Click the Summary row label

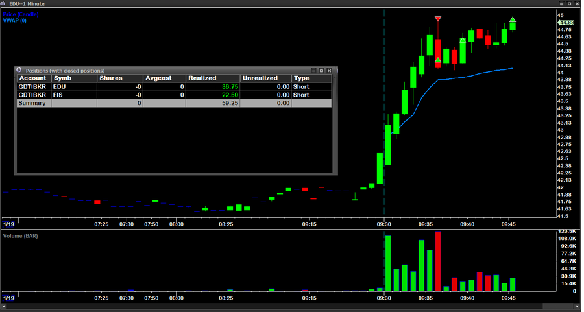pos(32,103)
